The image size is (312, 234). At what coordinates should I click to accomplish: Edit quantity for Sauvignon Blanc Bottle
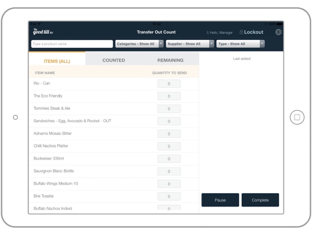coord(169,171)
